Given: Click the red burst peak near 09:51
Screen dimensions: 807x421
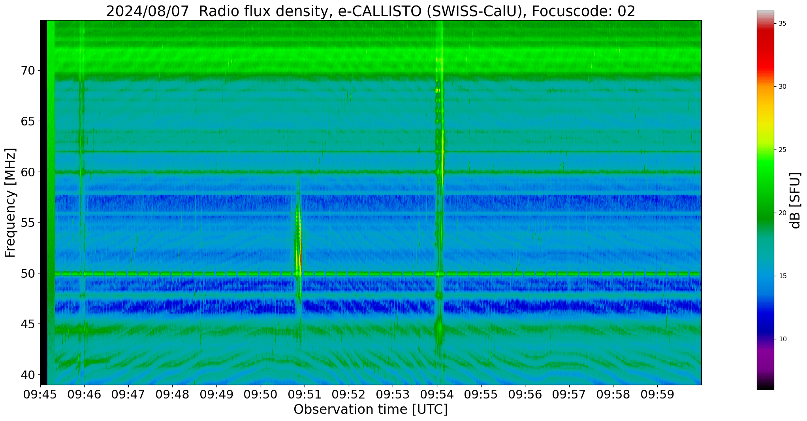Looking at the screenshot, I should pos(300,258).
